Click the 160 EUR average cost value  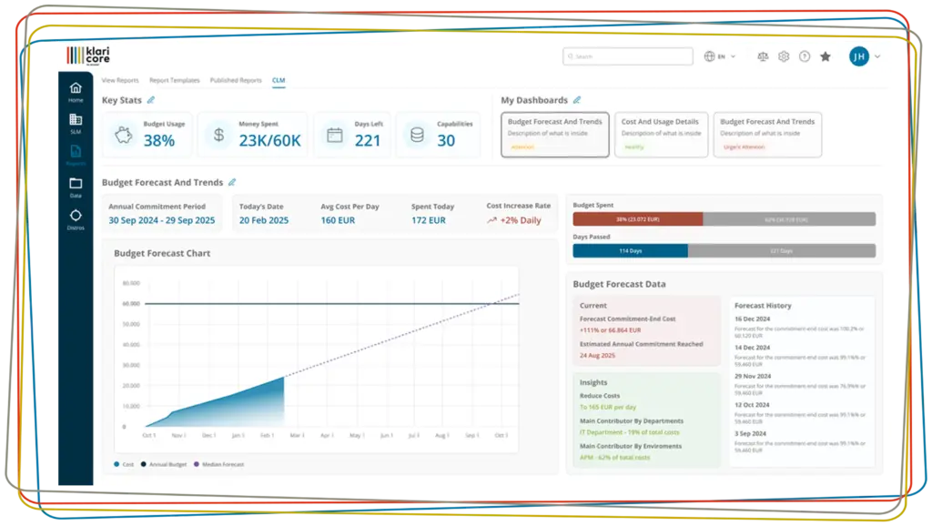point(338,220)
